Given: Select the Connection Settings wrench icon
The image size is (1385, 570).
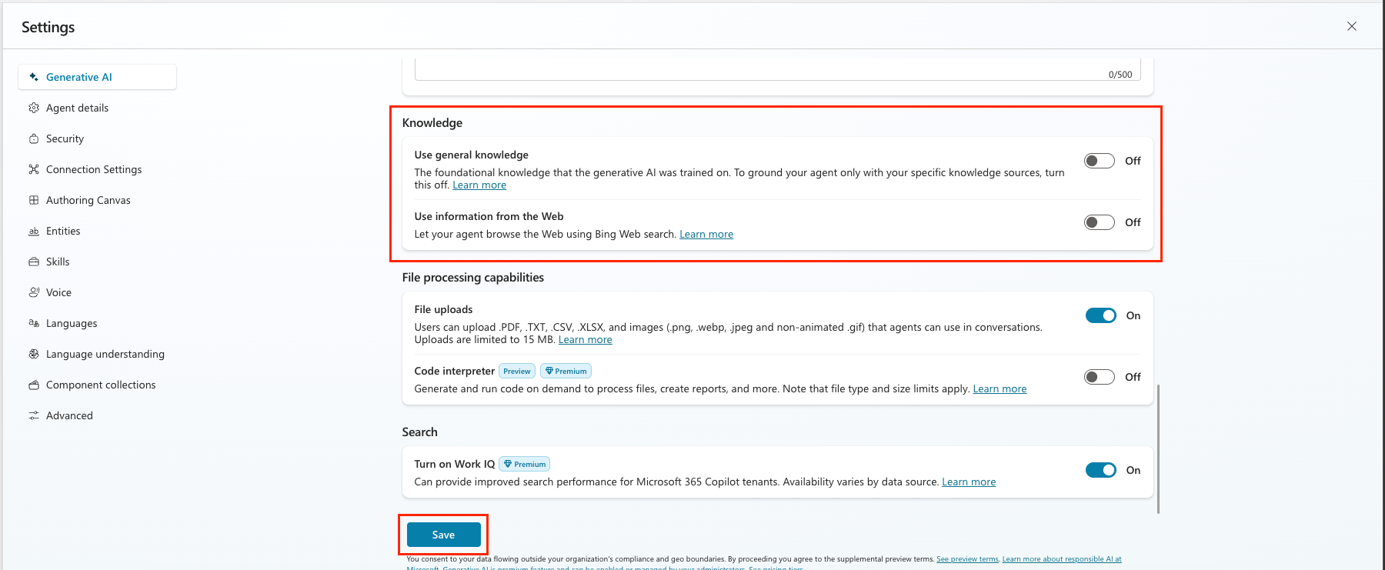Looking at the screenshot, I should pos(34,169).
